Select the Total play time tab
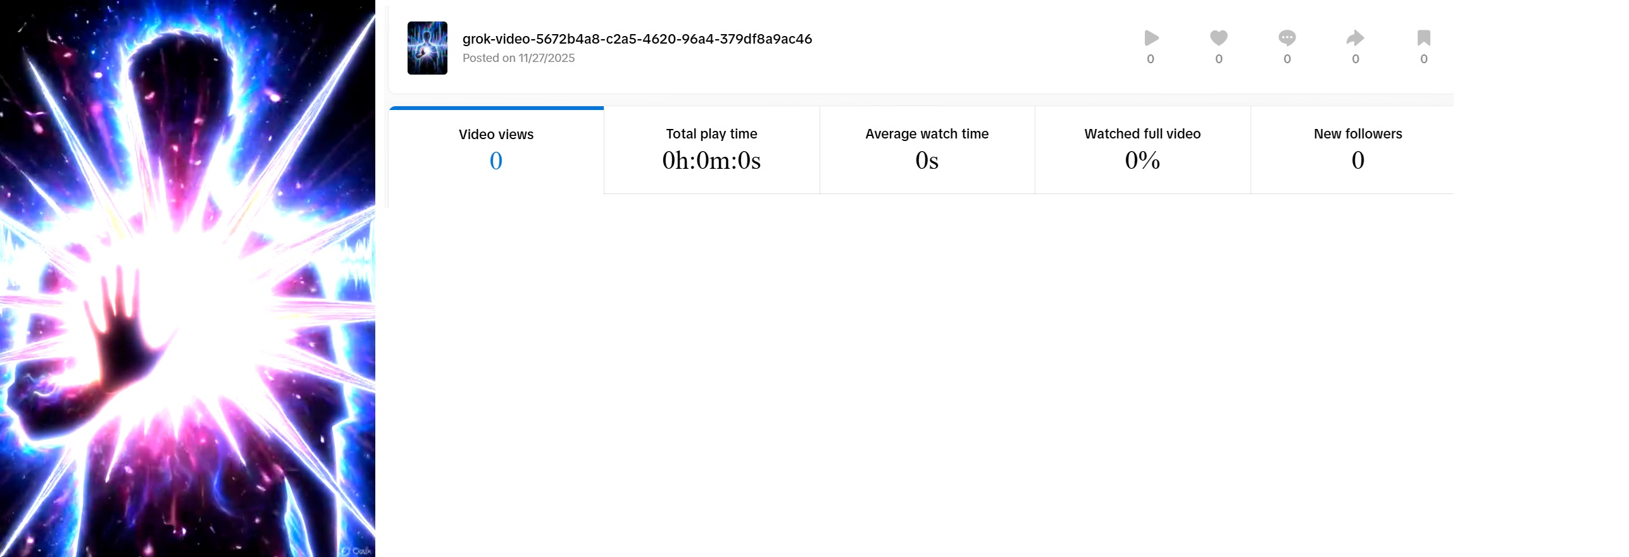 (712, 150)
